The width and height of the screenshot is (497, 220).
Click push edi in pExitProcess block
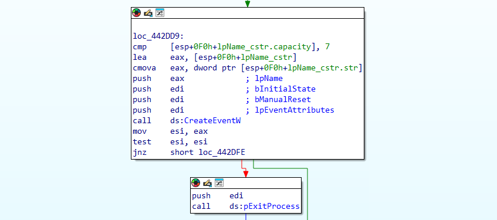[218, 196]
